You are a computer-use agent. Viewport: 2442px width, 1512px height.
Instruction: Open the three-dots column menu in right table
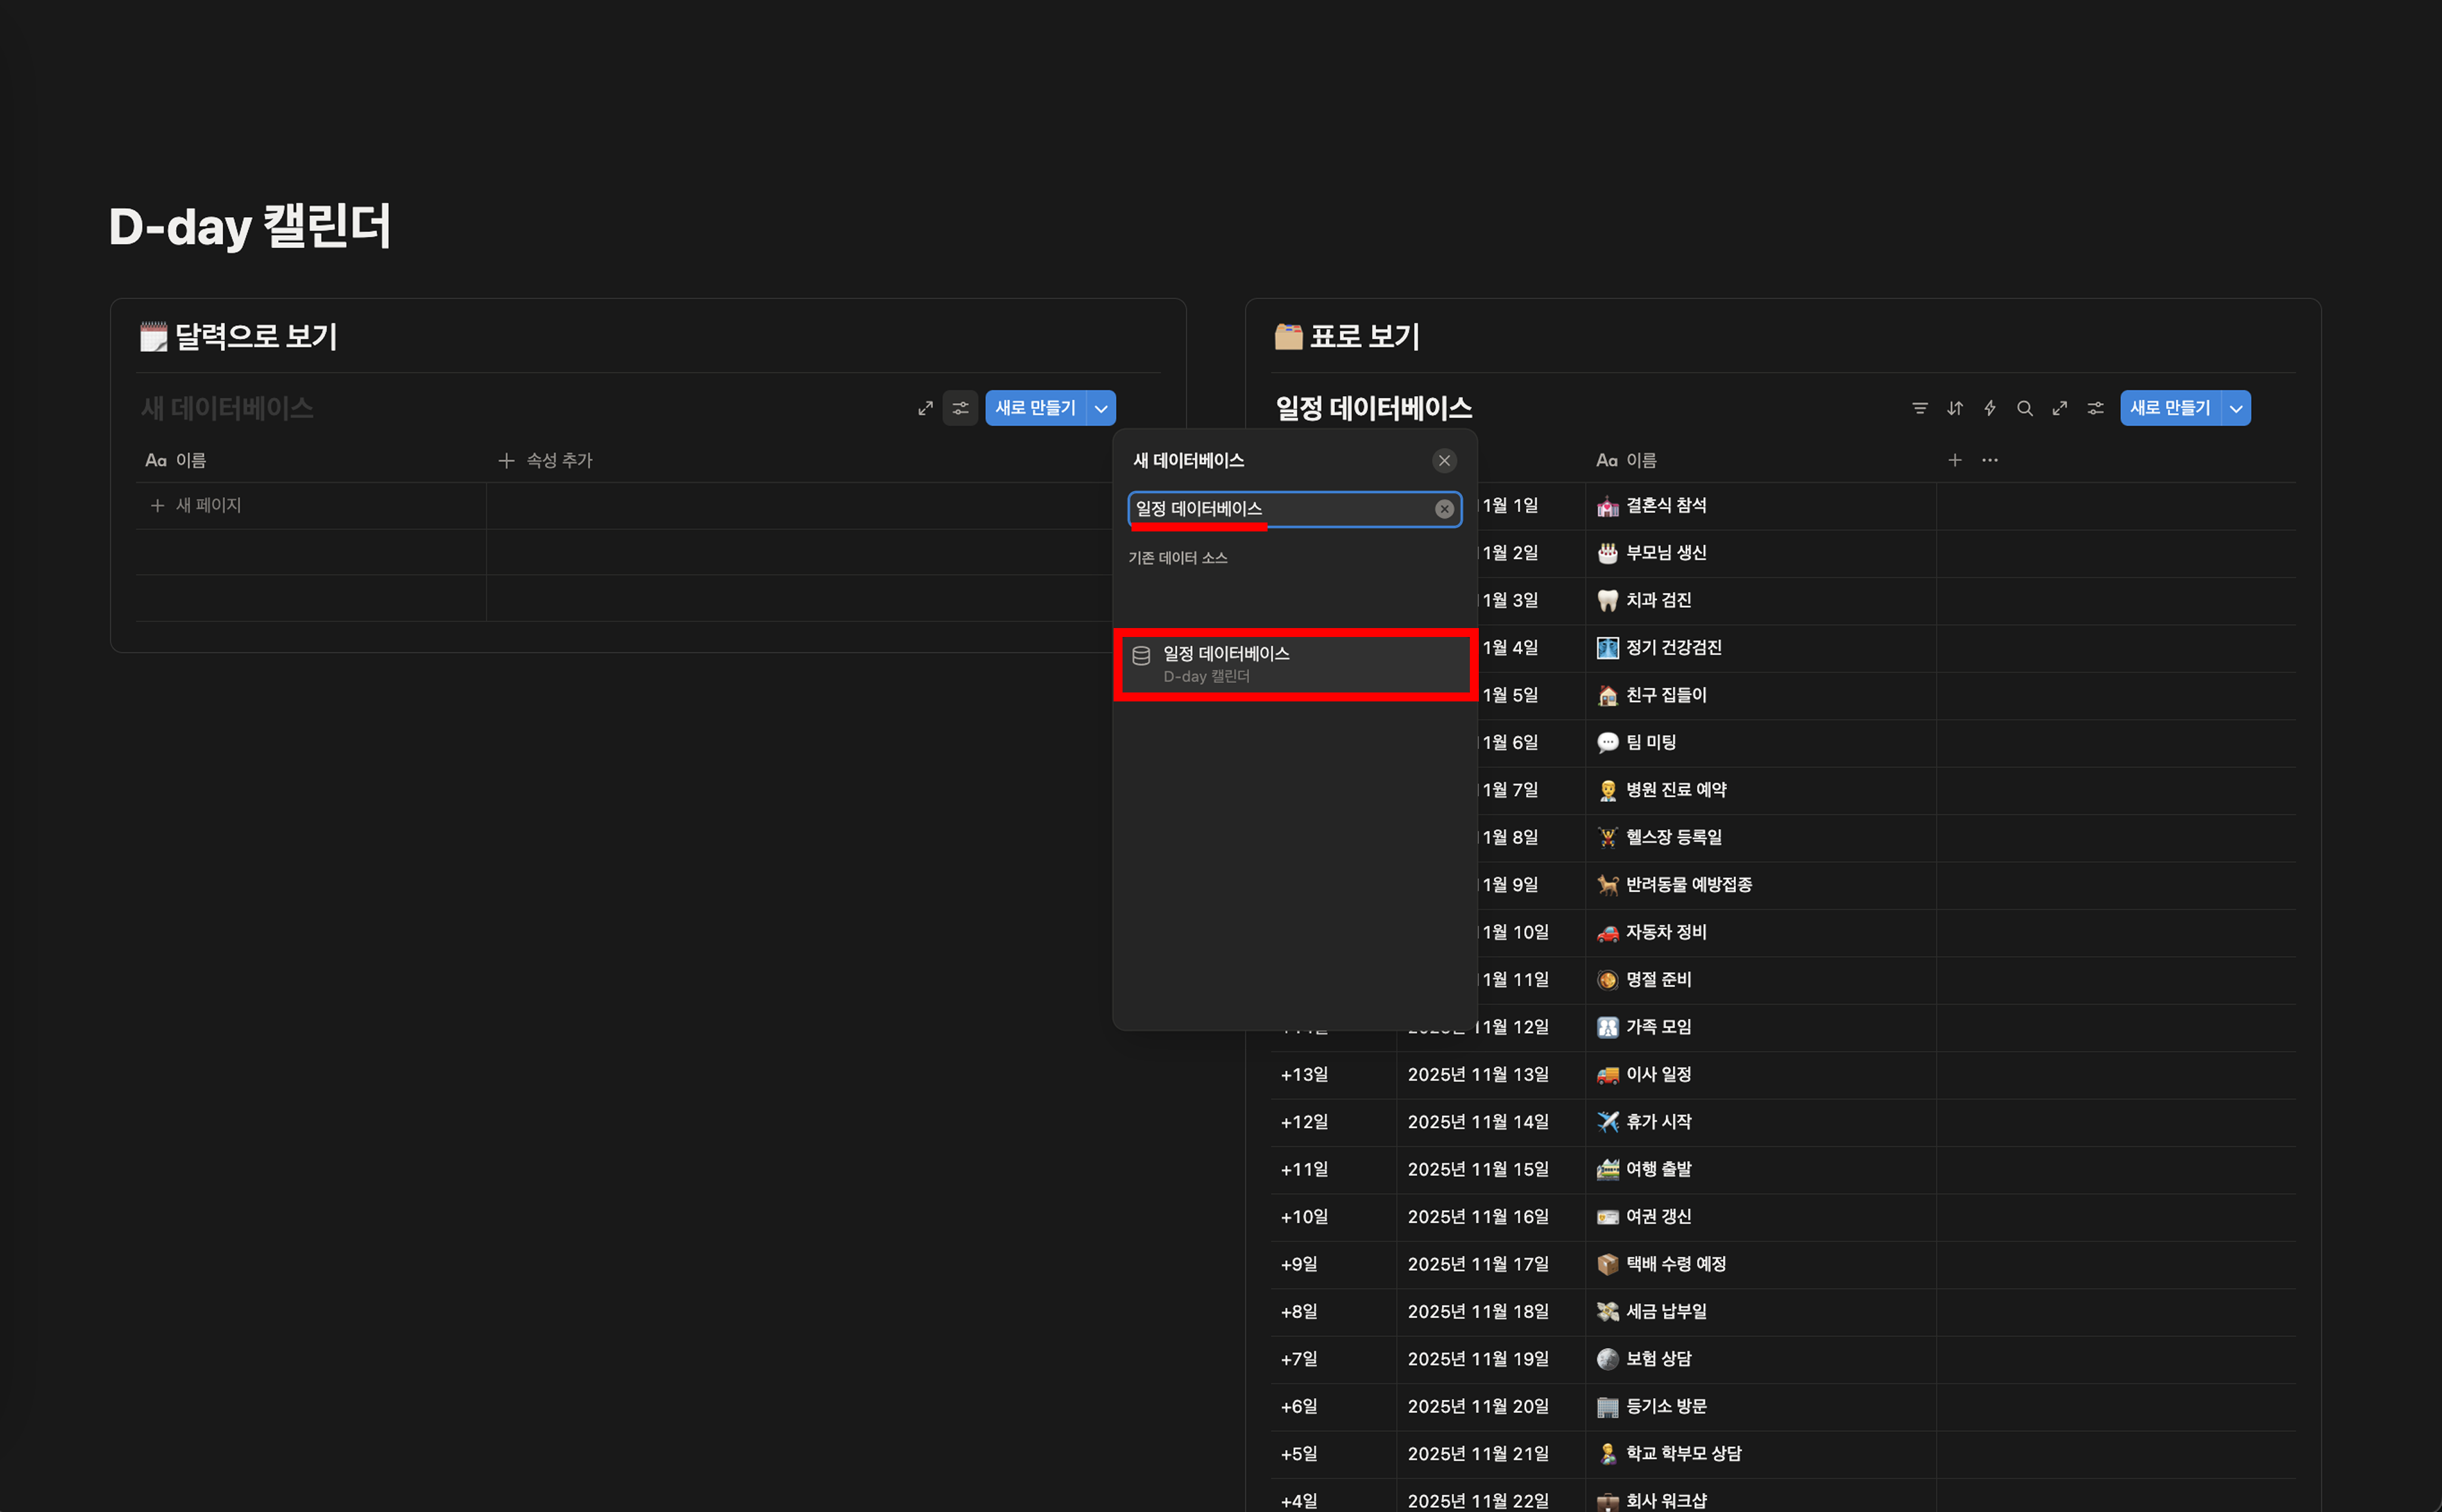click(1989, 461)
